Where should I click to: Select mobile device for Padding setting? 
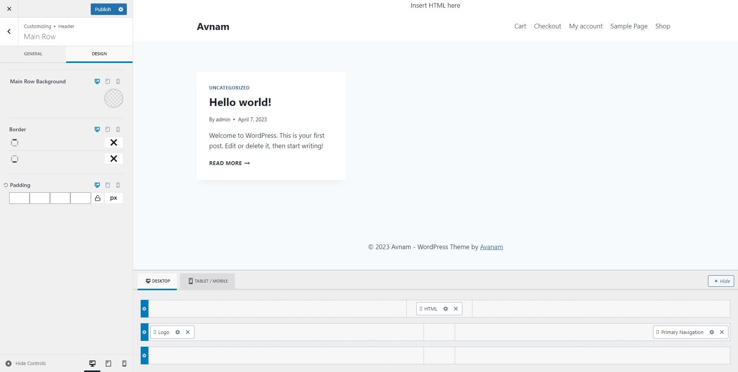[118, 185]
